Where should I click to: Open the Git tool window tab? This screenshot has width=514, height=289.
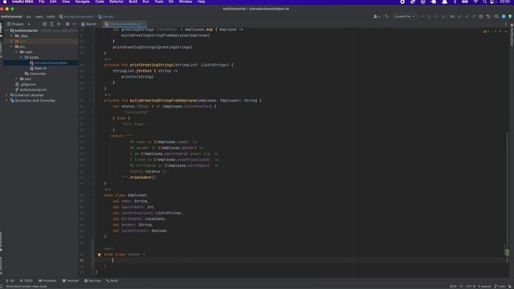point(10,281)
